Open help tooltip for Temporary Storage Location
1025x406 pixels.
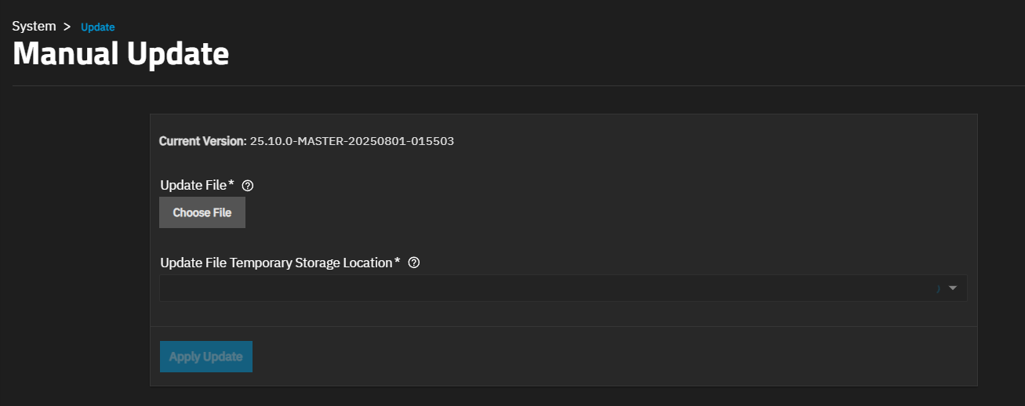(x=414, y=263)
